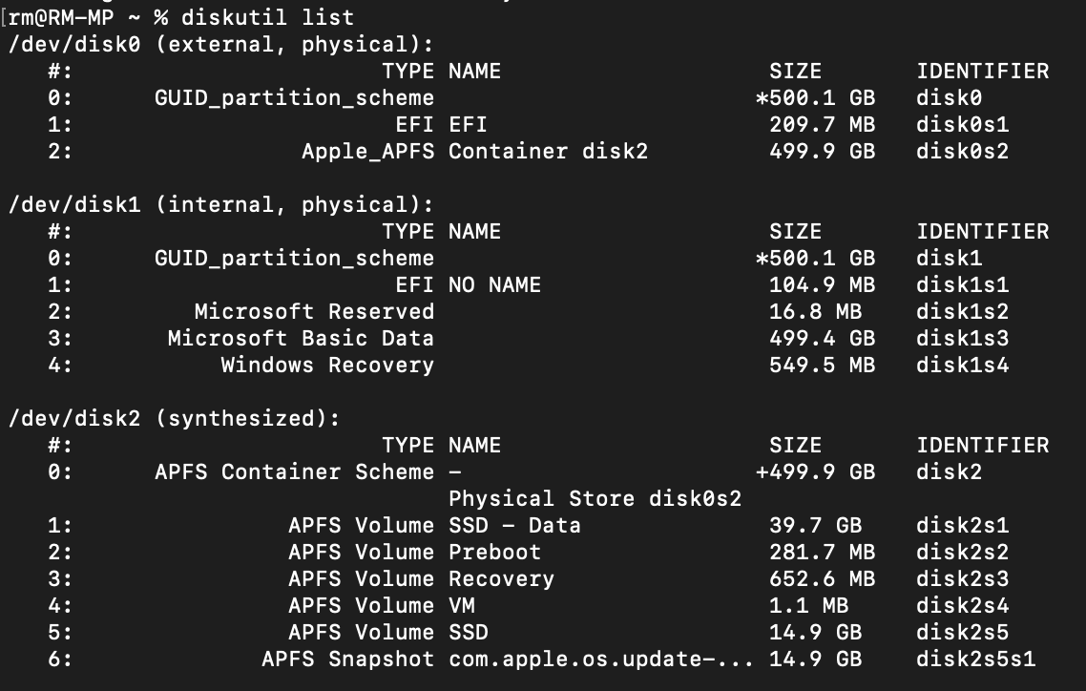Click 'APFS Container Scheme' type text
The image size is (1086, 691).
coord(294,471)
